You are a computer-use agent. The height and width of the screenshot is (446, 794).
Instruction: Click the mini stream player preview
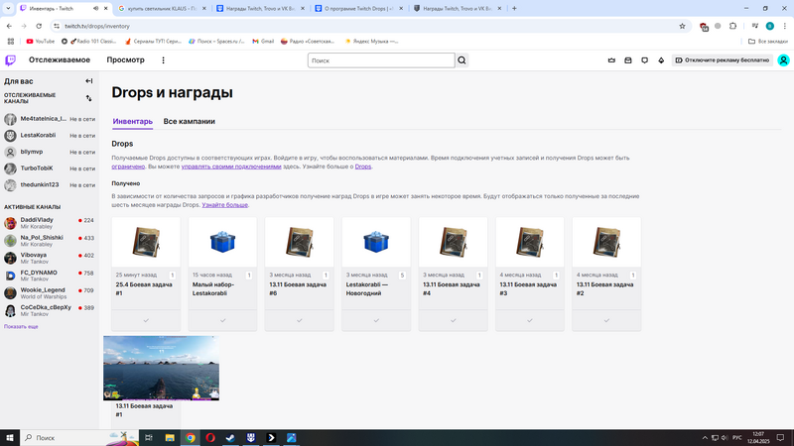point(161,368)
